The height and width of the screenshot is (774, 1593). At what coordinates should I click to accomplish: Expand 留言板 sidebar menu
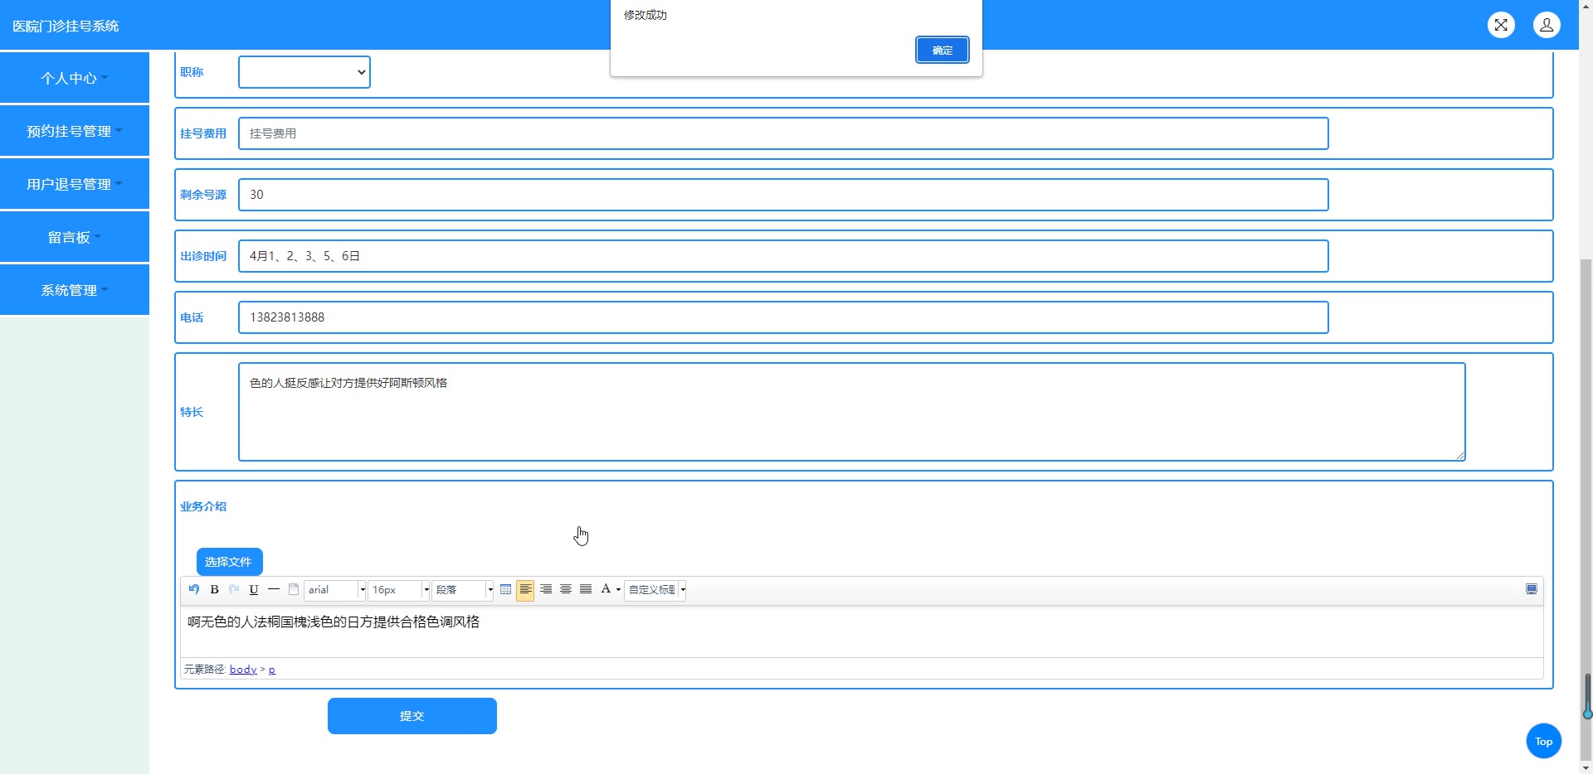click(75, 237)
